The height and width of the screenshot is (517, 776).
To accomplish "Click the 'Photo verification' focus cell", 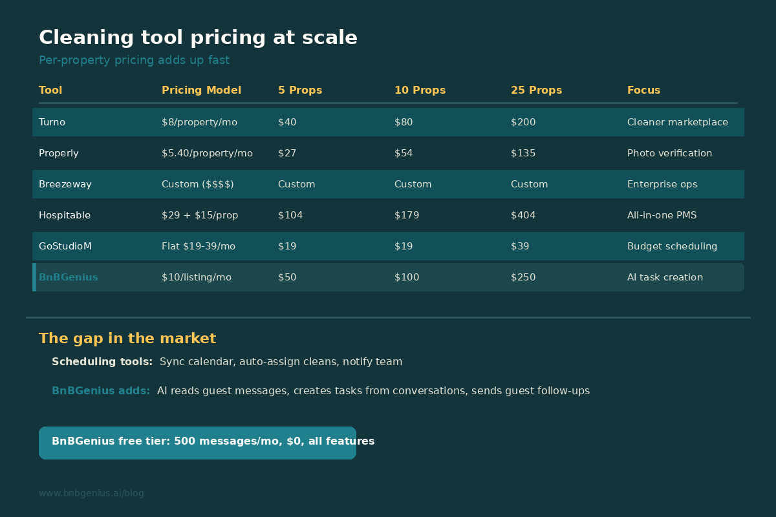I will [x=669, y=153].
